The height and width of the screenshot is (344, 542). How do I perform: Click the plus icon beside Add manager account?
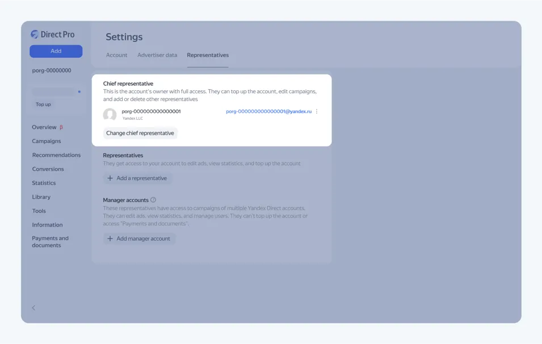[110, 238]
